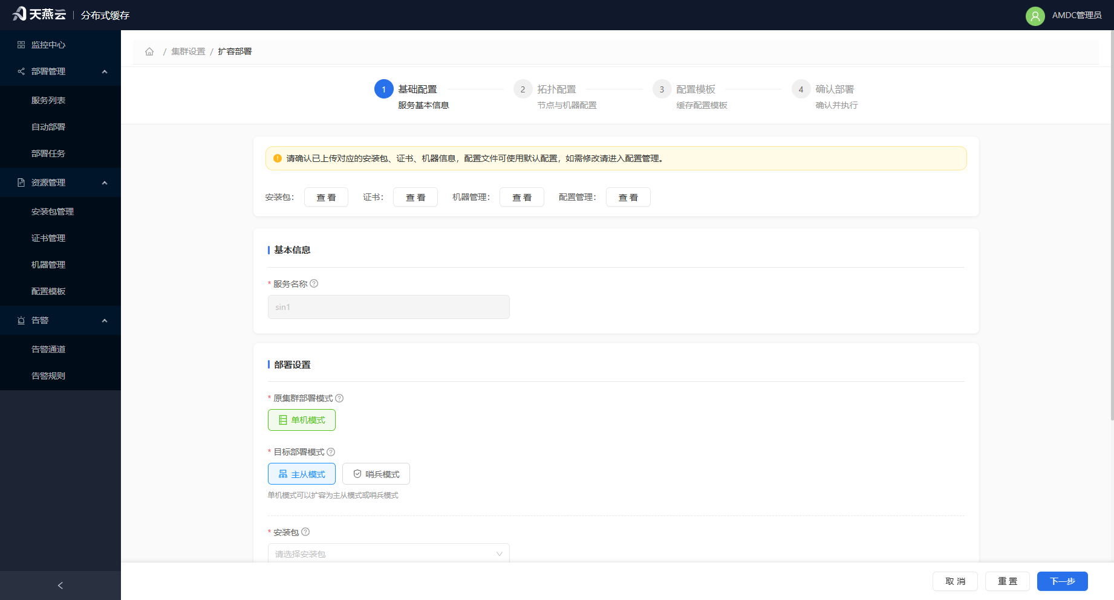
Task: Click 查看 button next to 安装包
Action: point(326,197)
